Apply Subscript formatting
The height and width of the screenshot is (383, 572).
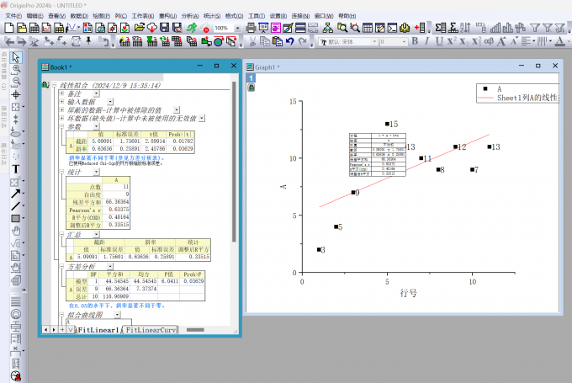463,41
